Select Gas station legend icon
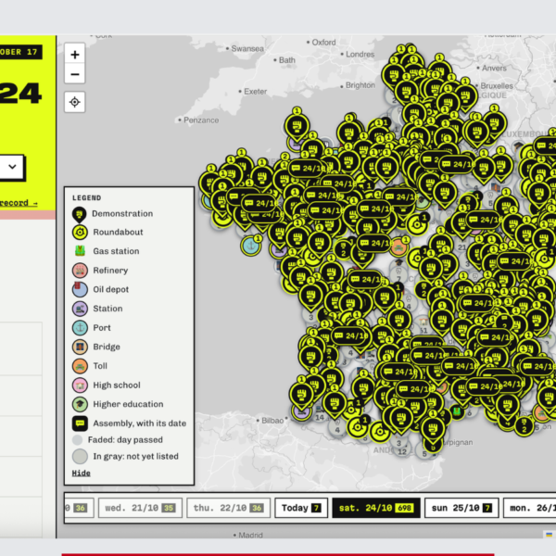The image size is (556, 556). (80, 251)
